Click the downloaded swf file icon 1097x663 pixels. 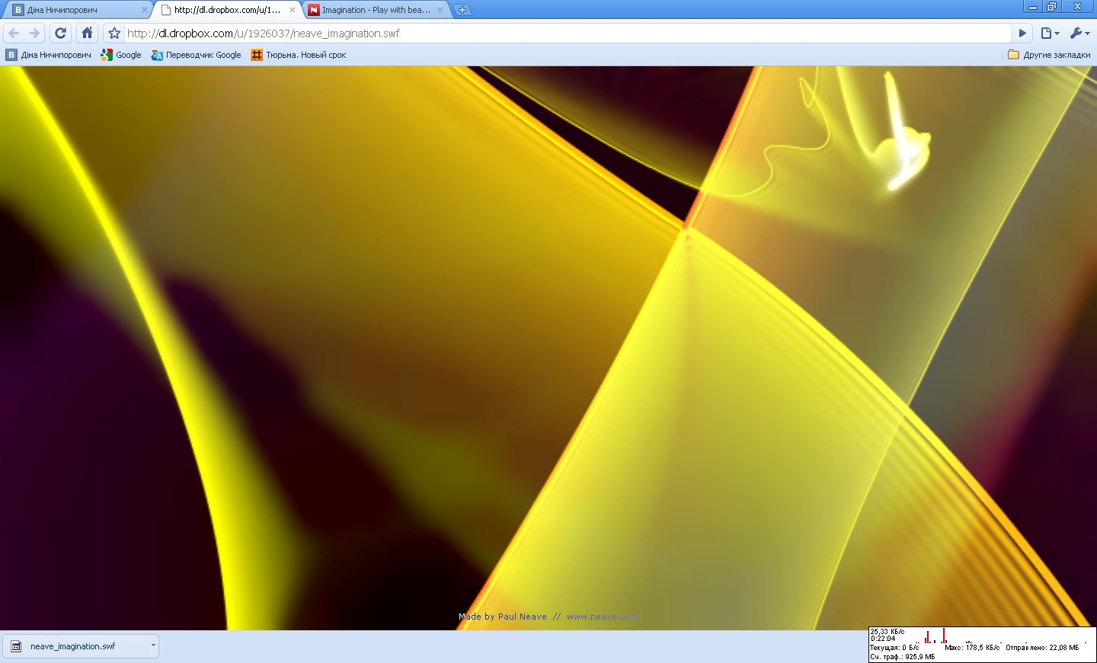point(16,646)
